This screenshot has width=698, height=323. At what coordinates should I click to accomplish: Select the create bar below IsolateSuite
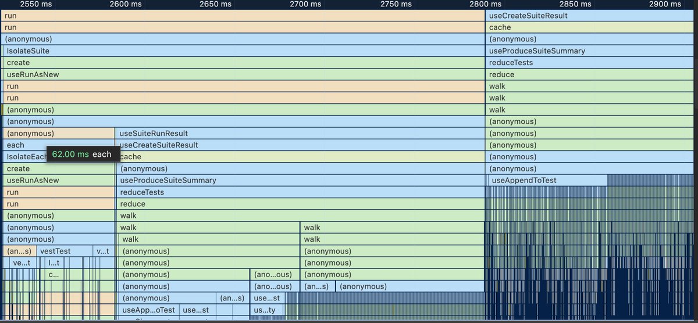(x=244, y=63)
